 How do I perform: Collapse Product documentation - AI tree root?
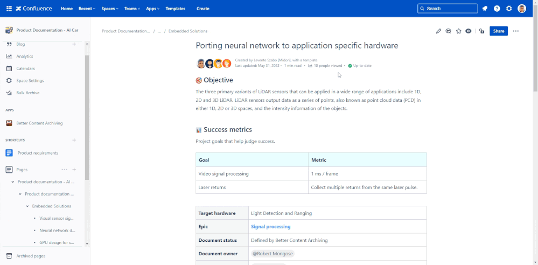13,182
